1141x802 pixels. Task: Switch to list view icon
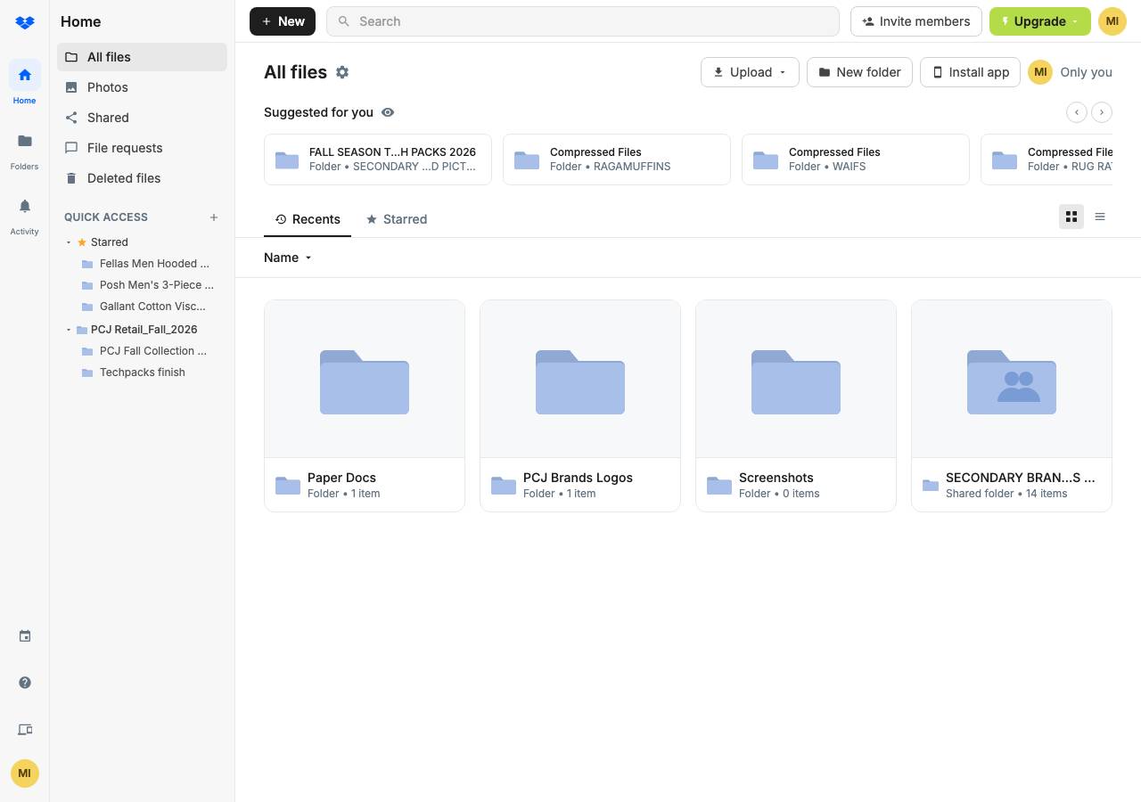1100,217
